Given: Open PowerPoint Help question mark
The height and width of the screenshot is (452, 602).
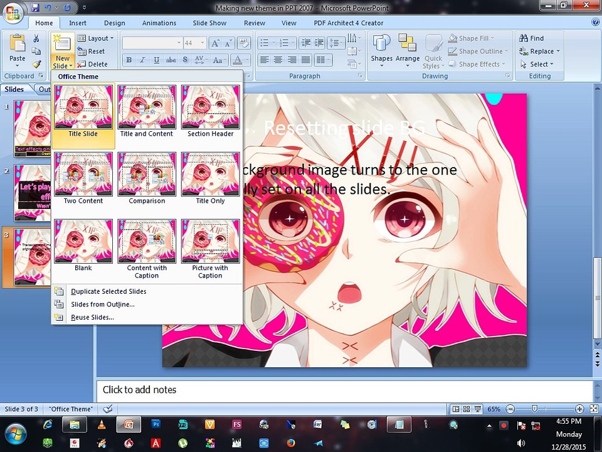Looking at the screenshot, I should [596, 23].
